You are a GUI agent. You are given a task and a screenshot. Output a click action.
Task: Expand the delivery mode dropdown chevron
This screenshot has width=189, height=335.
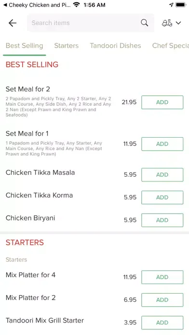(178, 23)
